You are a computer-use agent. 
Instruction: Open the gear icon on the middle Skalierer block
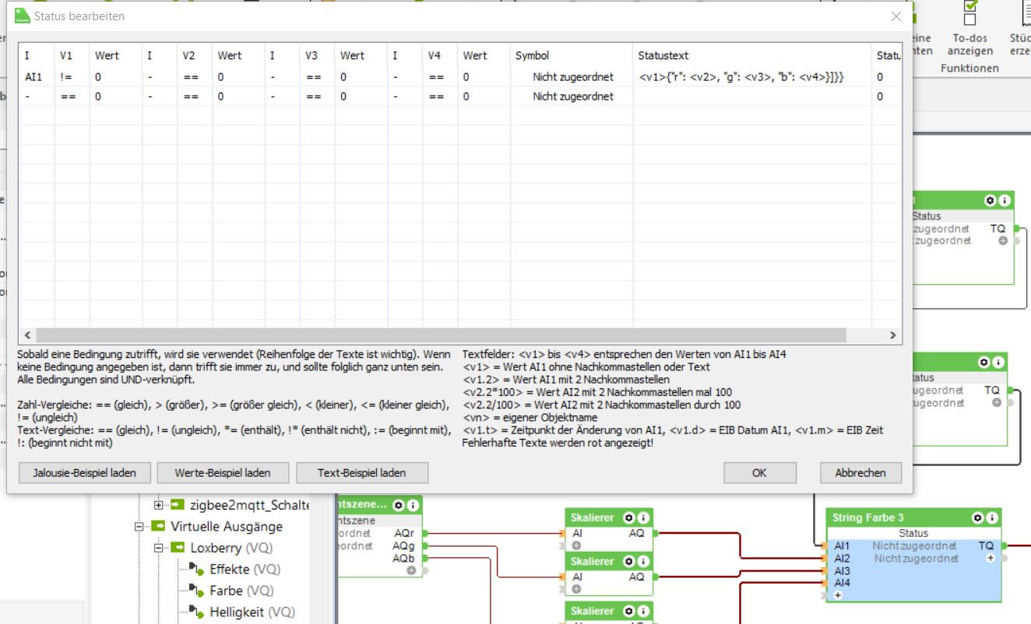pos(628,561)
